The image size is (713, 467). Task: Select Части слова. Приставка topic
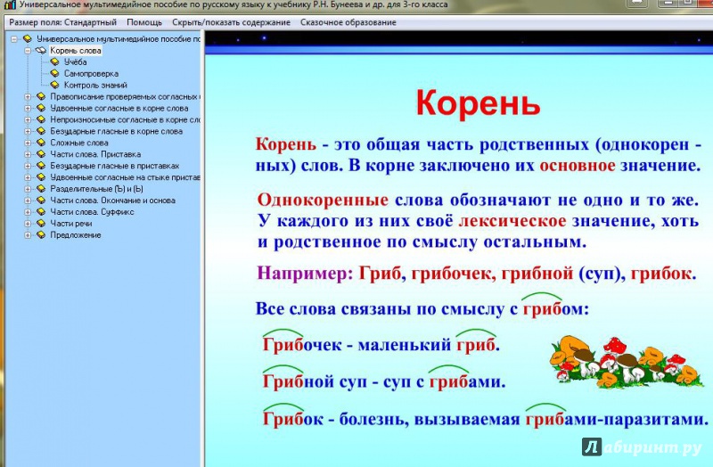[x=95, y=154]
